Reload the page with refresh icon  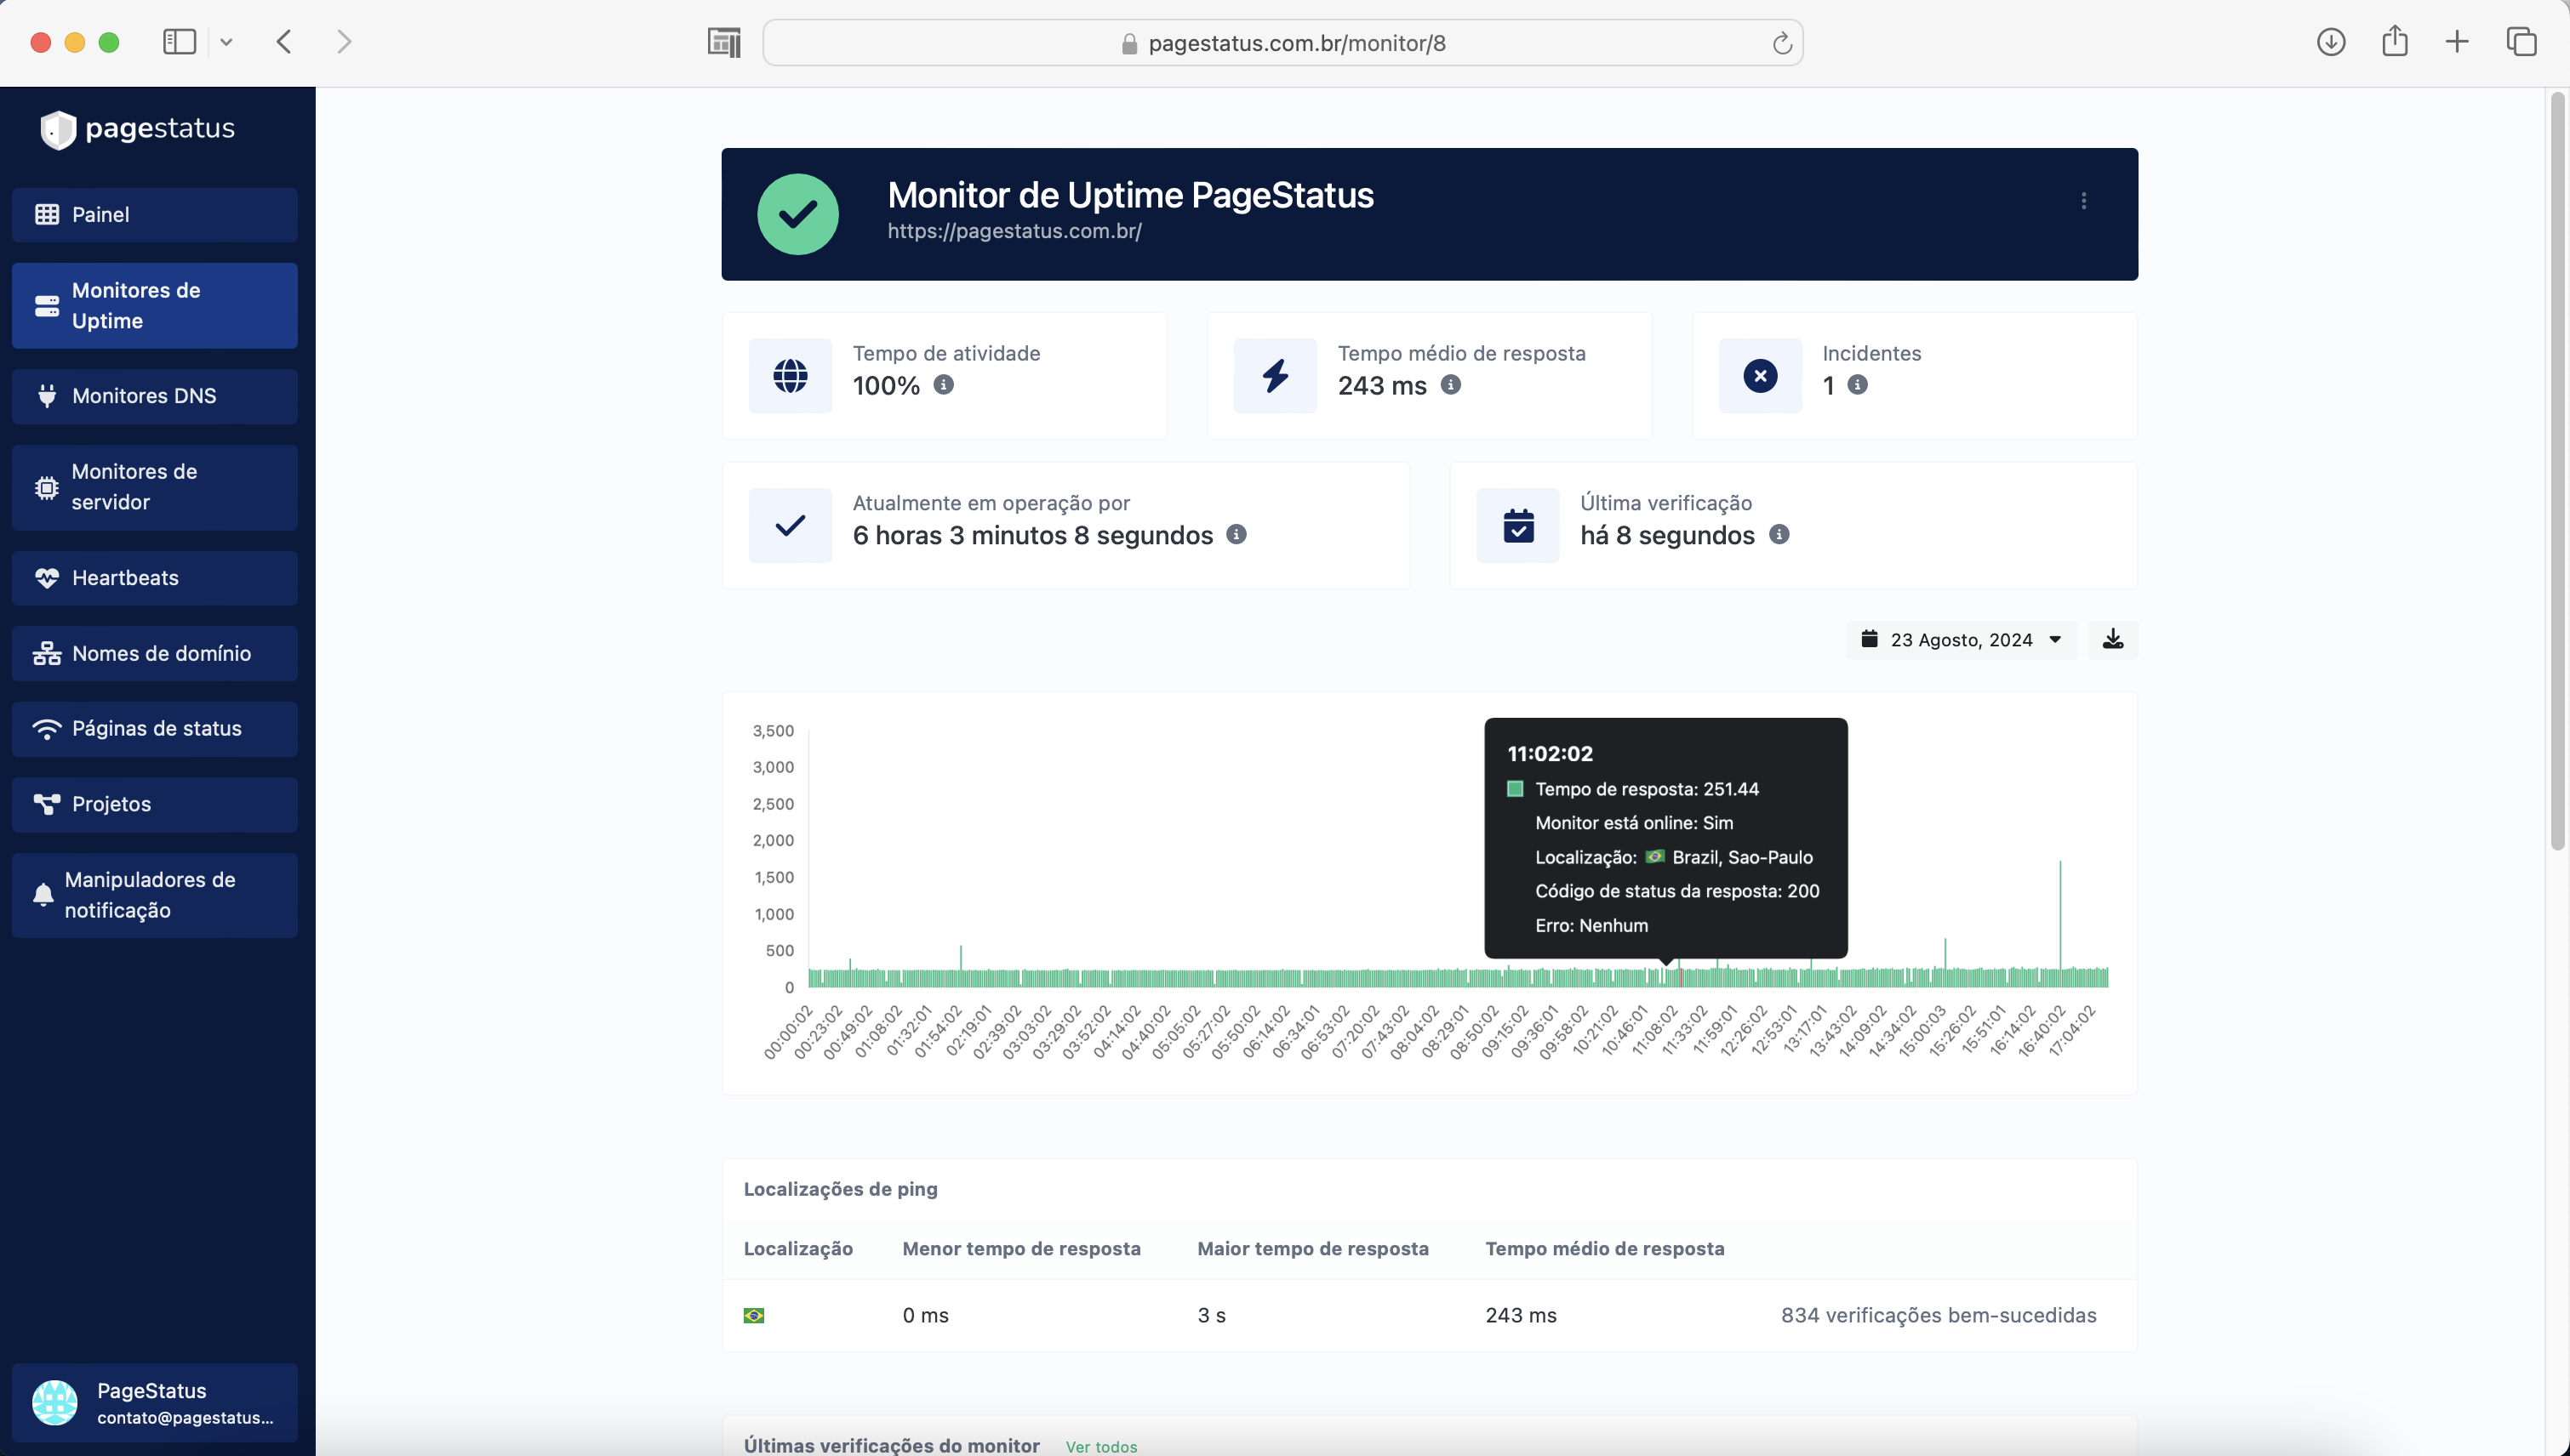click(x=1782, y=43)
